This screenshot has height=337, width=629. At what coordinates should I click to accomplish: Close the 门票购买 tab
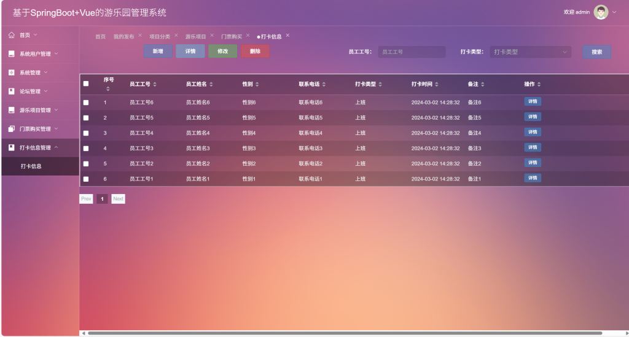248,35
